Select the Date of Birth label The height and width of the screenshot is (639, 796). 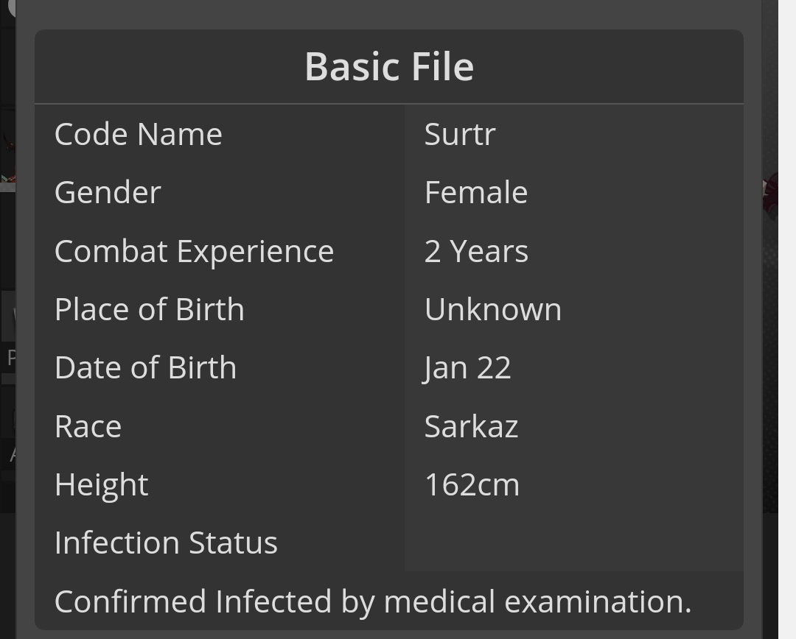point(145,367)
